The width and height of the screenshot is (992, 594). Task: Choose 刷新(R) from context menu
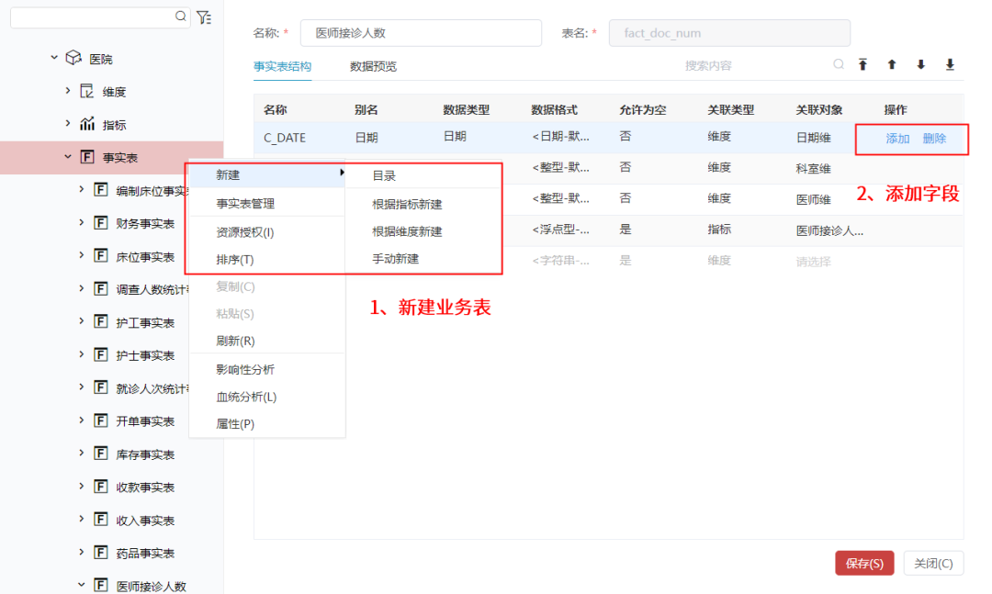(x=267, y=341)
